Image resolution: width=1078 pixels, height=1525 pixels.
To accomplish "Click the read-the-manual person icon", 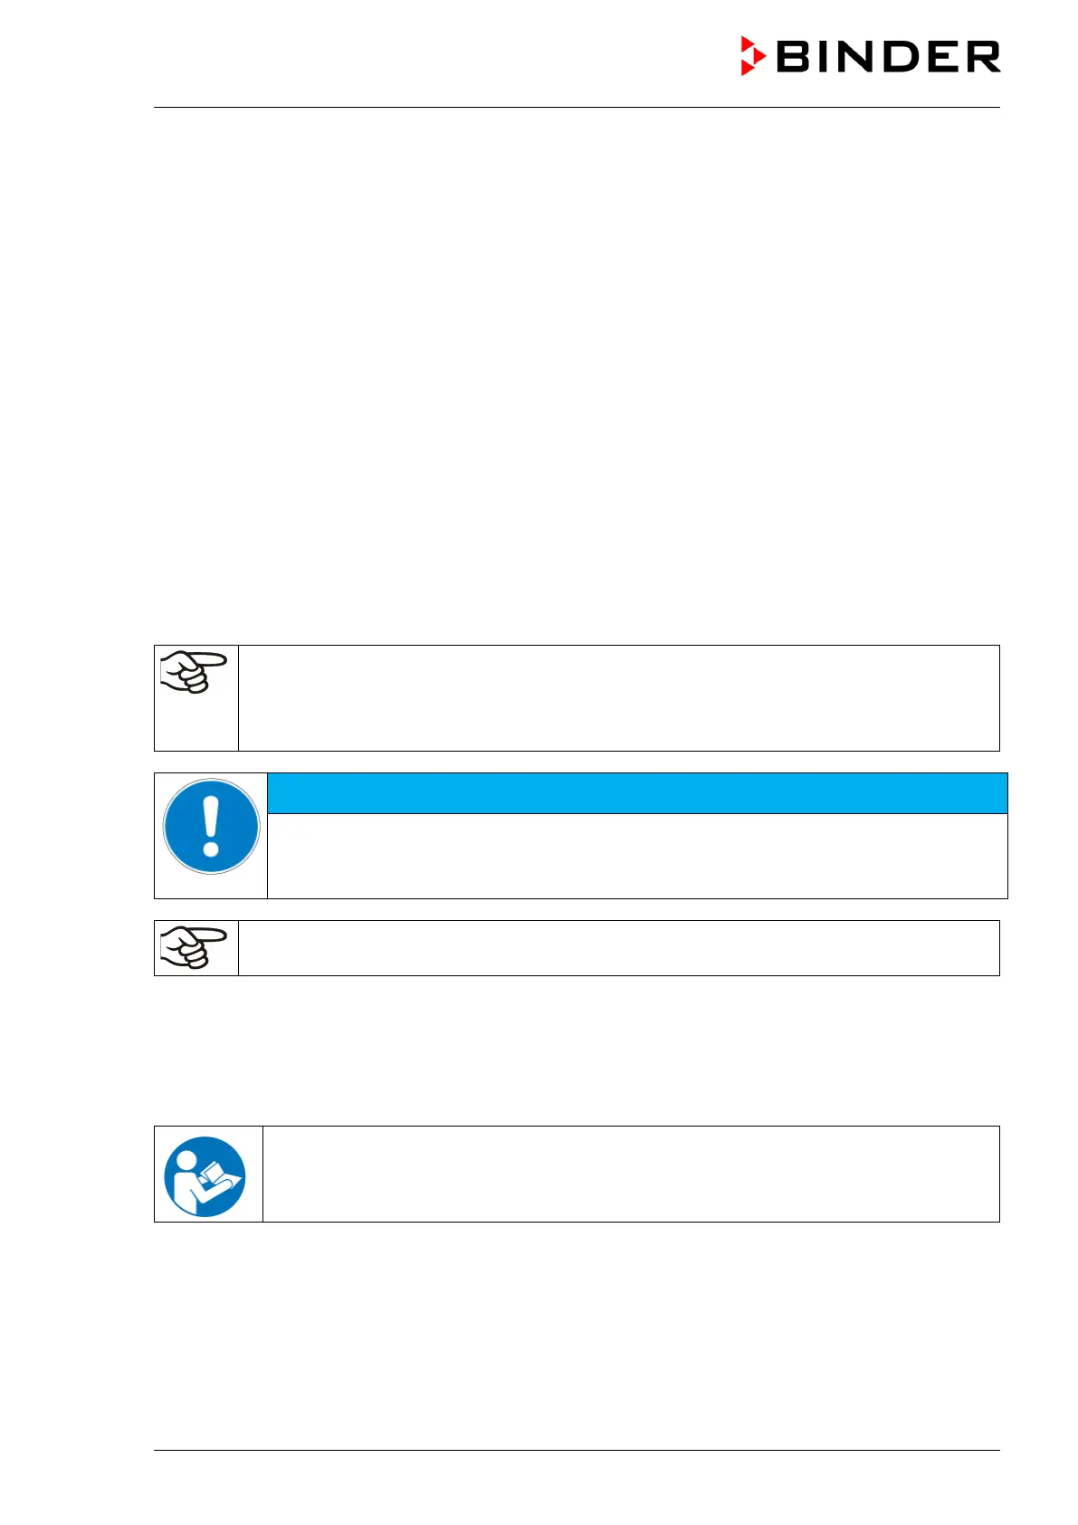I will [x=205, y=1175].
